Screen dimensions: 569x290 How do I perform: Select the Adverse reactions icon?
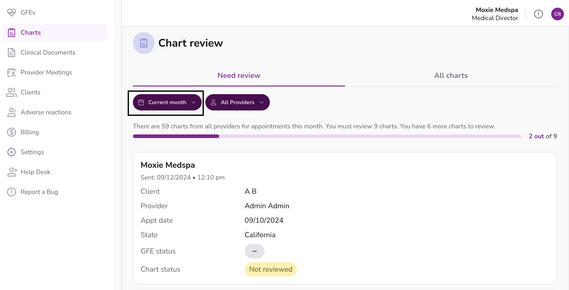[x=11, y=112]
